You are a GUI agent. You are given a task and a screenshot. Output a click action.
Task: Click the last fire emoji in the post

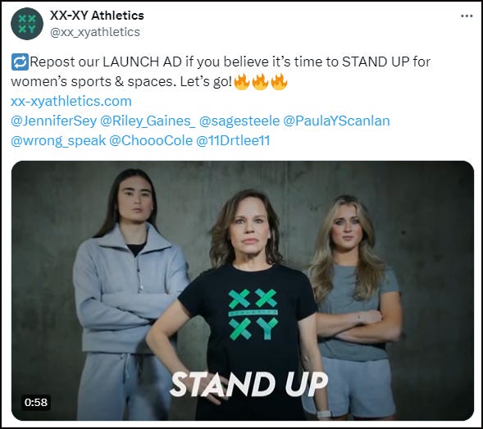[x=279, y=82]
